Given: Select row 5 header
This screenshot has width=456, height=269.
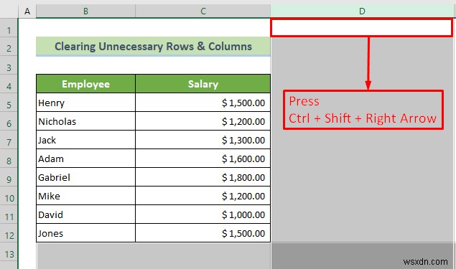Looking at the screenshot, I should click(9, 103).
